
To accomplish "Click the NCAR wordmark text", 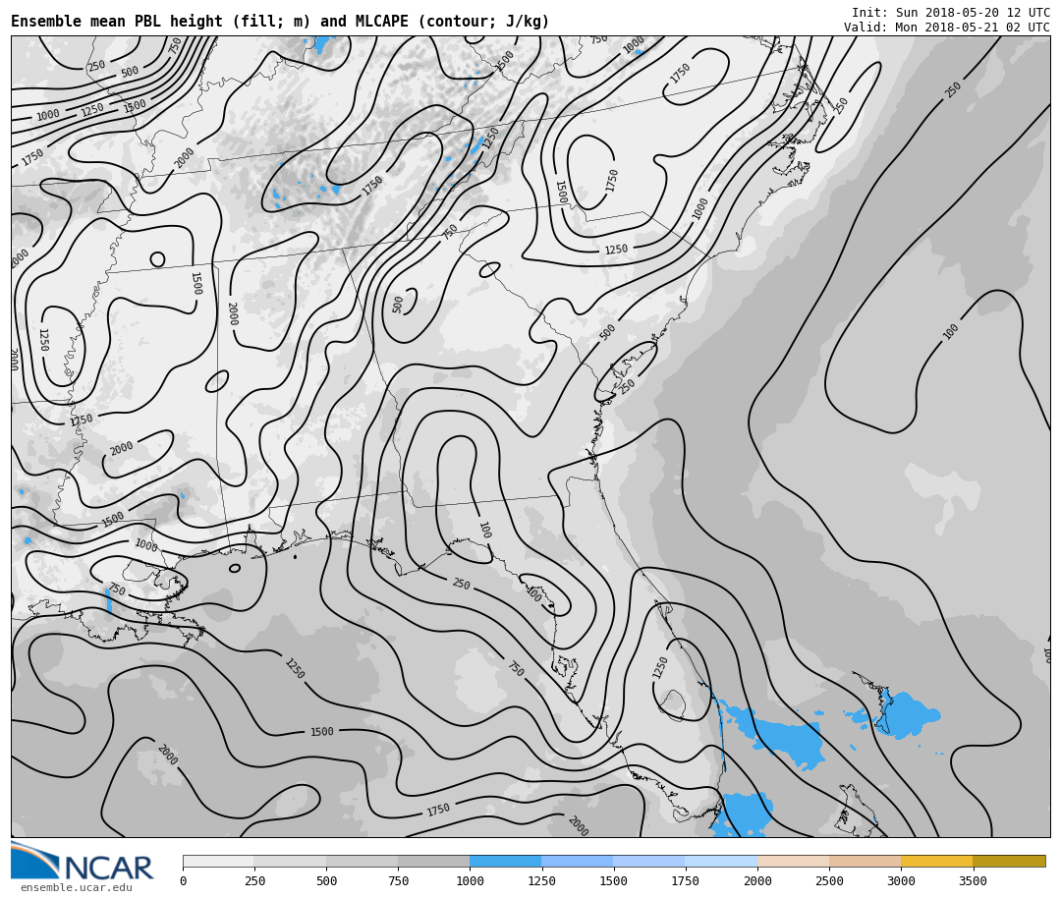I will 108,869.
